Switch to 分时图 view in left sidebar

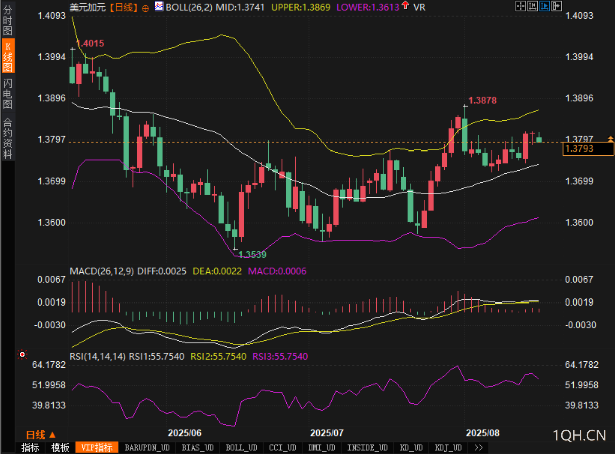(8, 21)
